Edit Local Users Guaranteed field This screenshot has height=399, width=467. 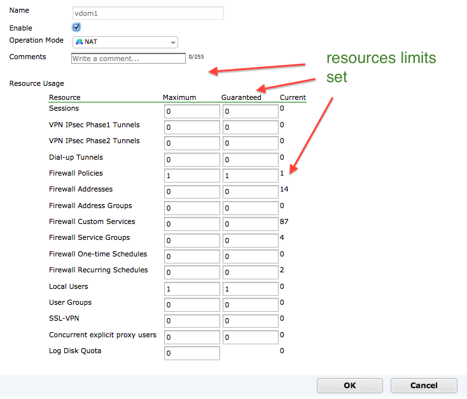tap(251, 289)
